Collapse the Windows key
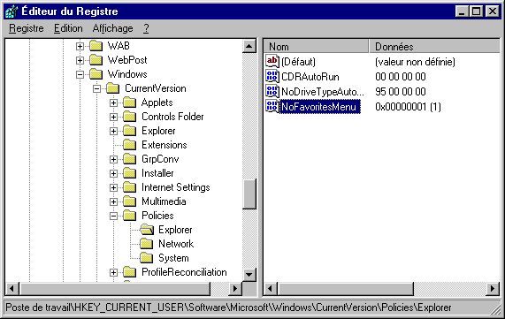The width and height of the screenshot is (505, 319). [80, 74]
